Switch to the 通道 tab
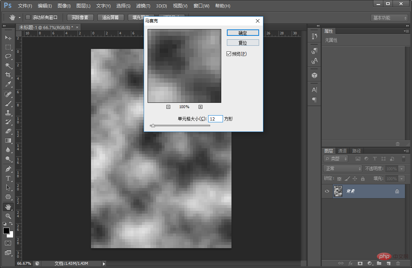412x268 pixels. pos(342,151)
